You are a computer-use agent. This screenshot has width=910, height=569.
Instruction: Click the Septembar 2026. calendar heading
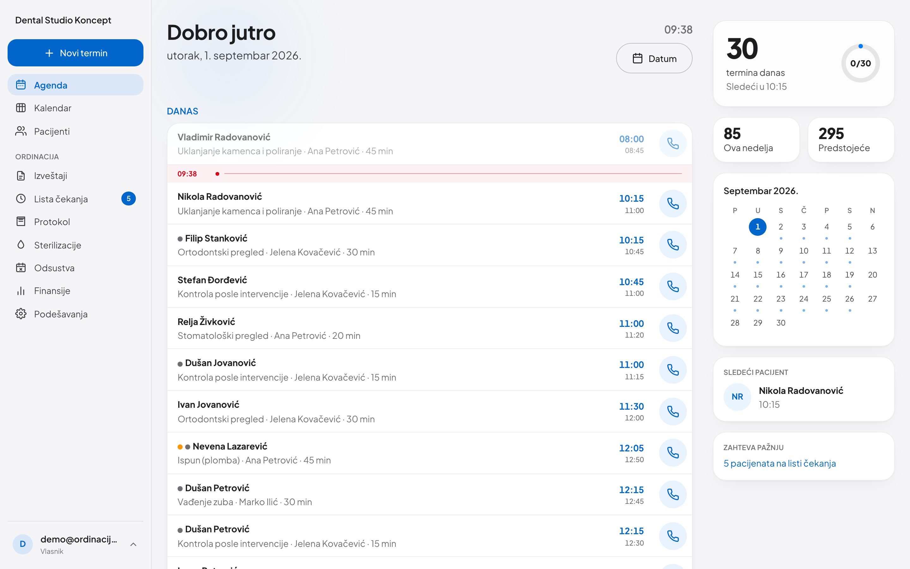(x=761, y=191)
